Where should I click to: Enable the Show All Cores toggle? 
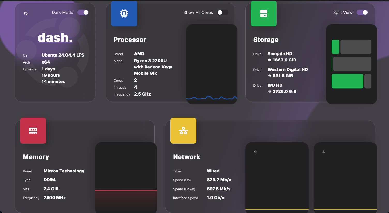point(223,12)
